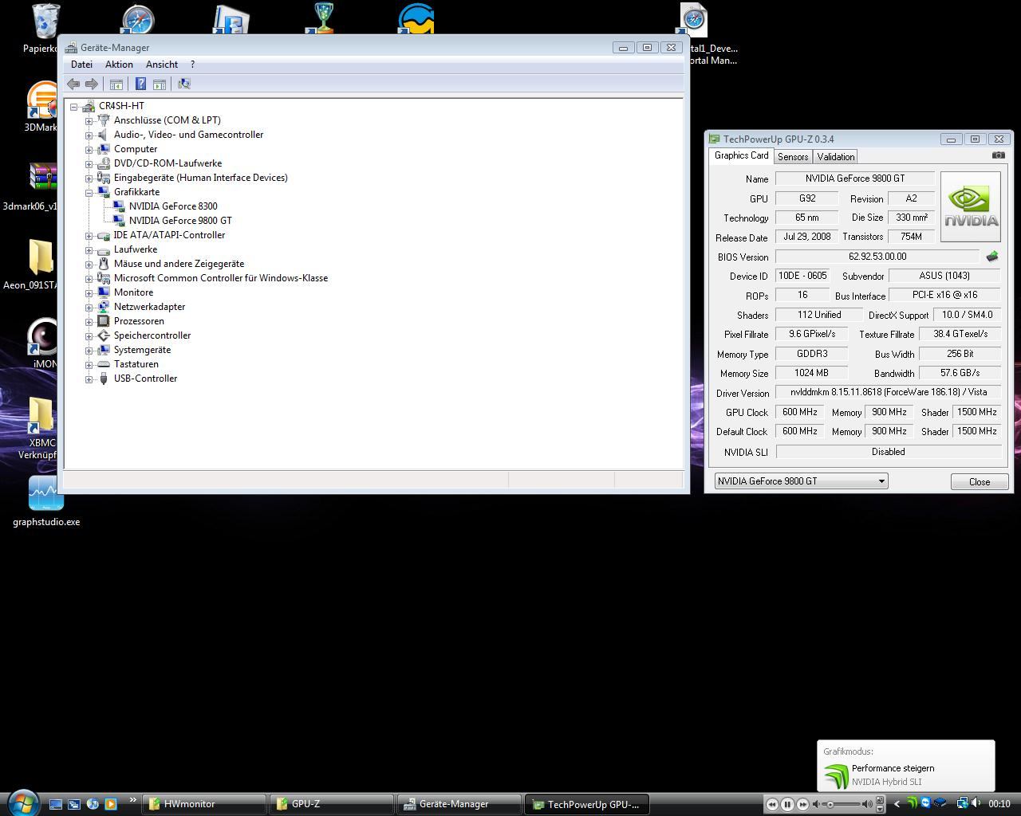The width and height of the screenshot is (1021, 816).
Task: Collapse the CR4SH-HT root node
Action: click(74, 106)
